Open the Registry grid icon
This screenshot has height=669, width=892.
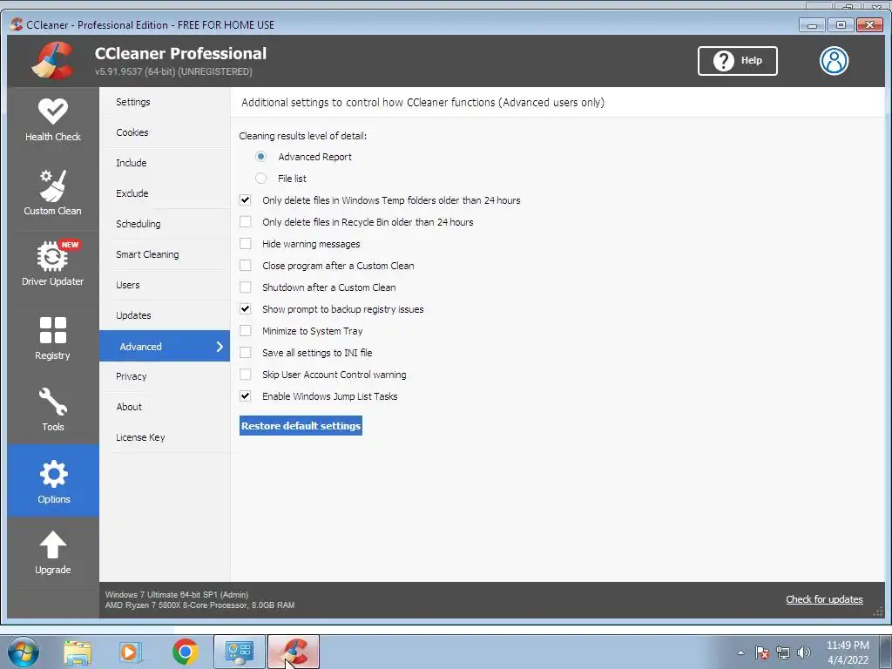pos(53,330)
